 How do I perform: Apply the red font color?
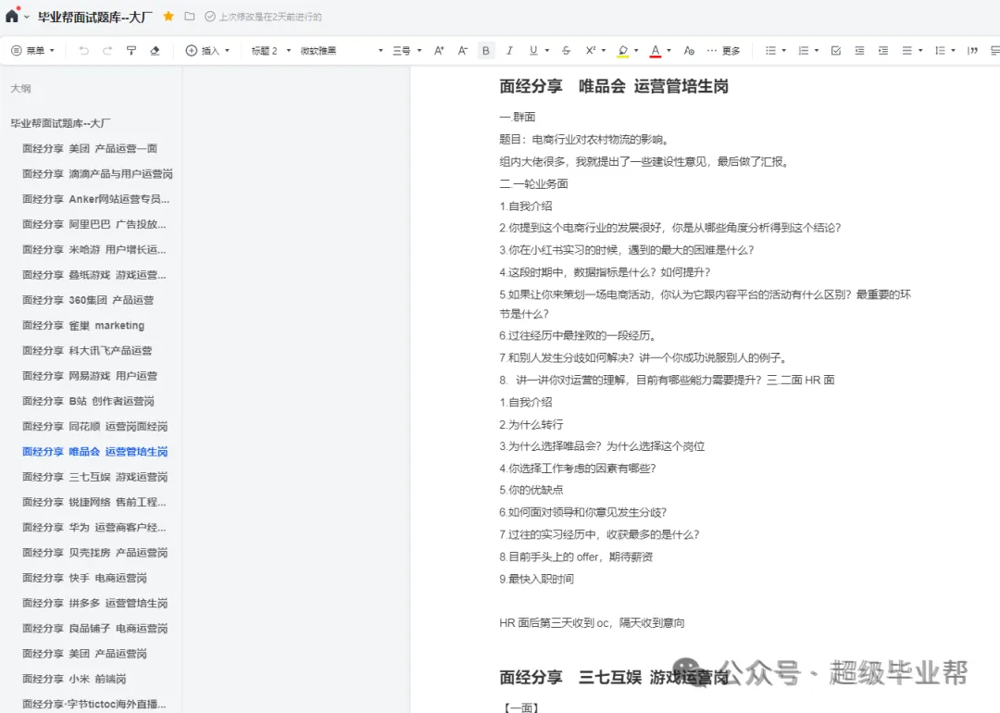click(x=655, y=51)
